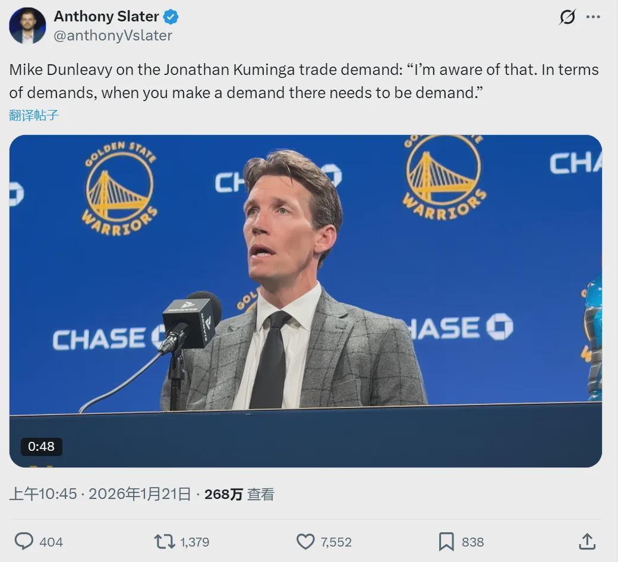The height and width of the screenshot is (562, 618).
Task: Click the 838 bookmarks count
Action: pyautogui.click(x=472, y=542)
